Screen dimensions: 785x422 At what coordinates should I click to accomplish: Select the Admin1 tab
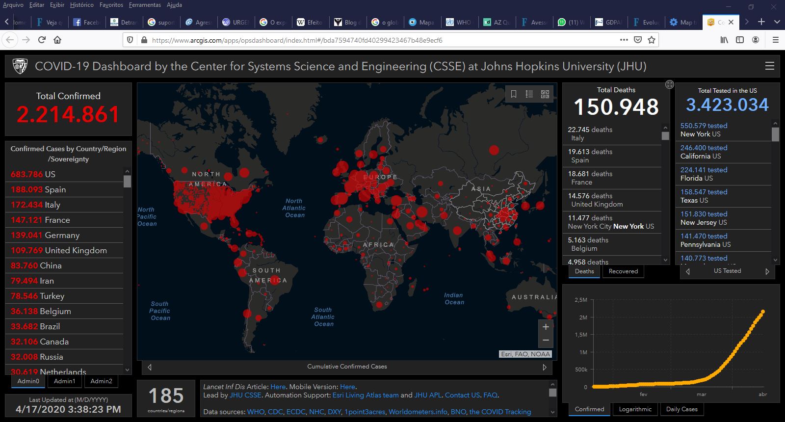65,381
